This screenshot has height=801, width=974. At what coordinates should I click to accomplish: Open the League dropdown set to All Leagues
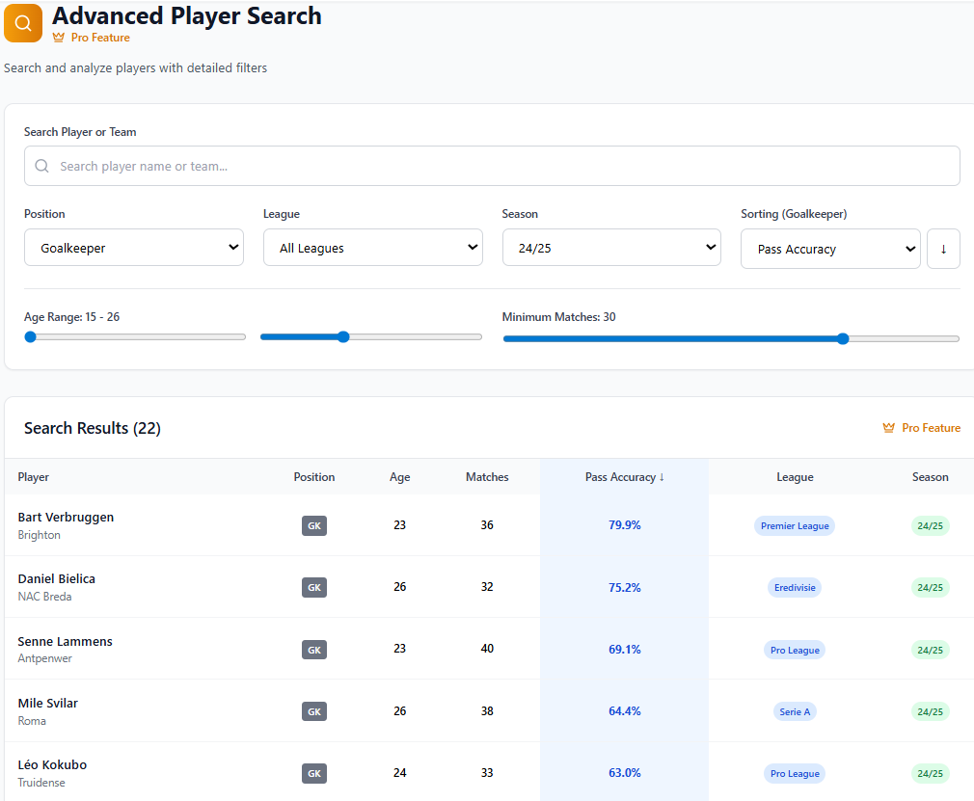click(x=372, y=247)
